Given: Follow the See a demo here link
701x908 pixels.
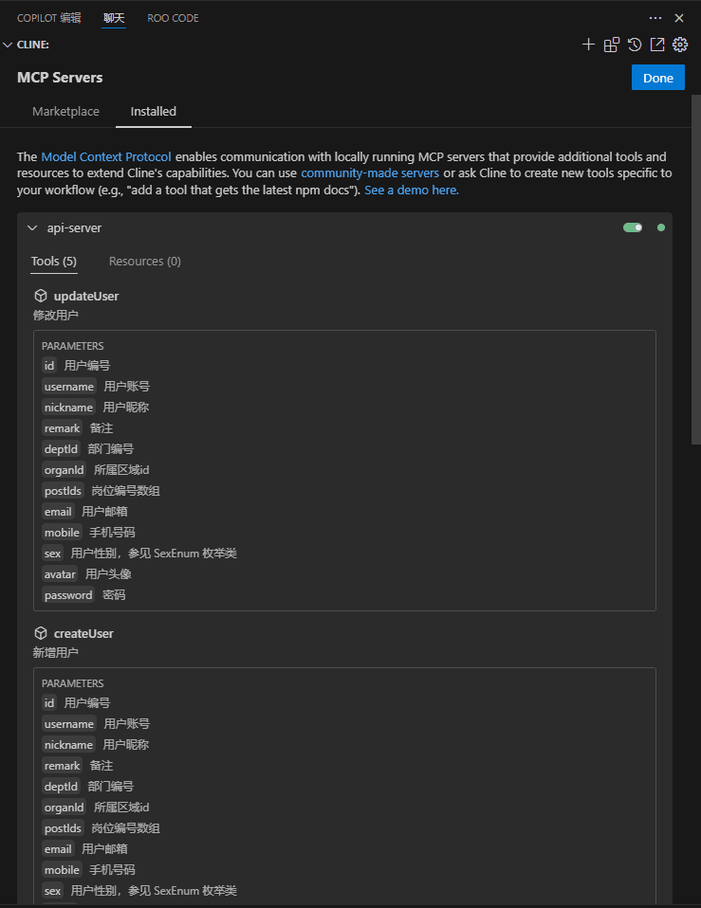Looking at the screenshot, I should [x=412, y=190].
